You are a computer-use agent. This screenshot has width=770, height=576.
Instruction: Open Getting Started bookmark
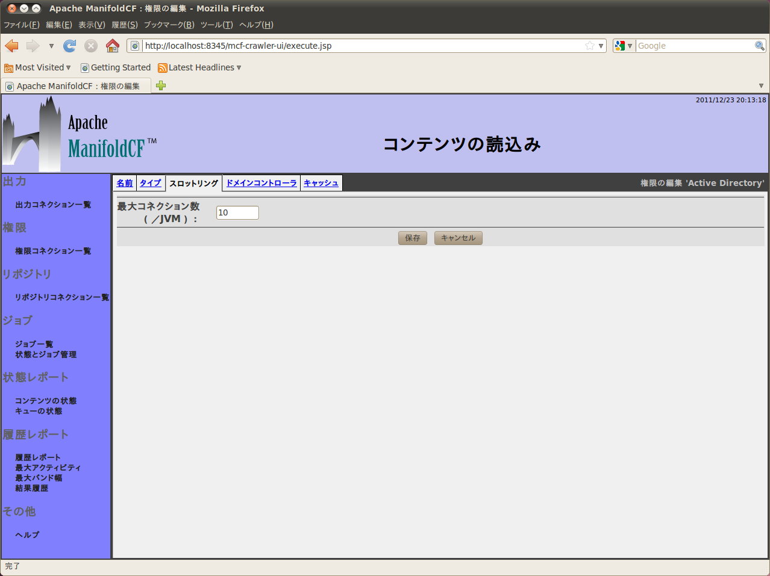click(116, 67)
